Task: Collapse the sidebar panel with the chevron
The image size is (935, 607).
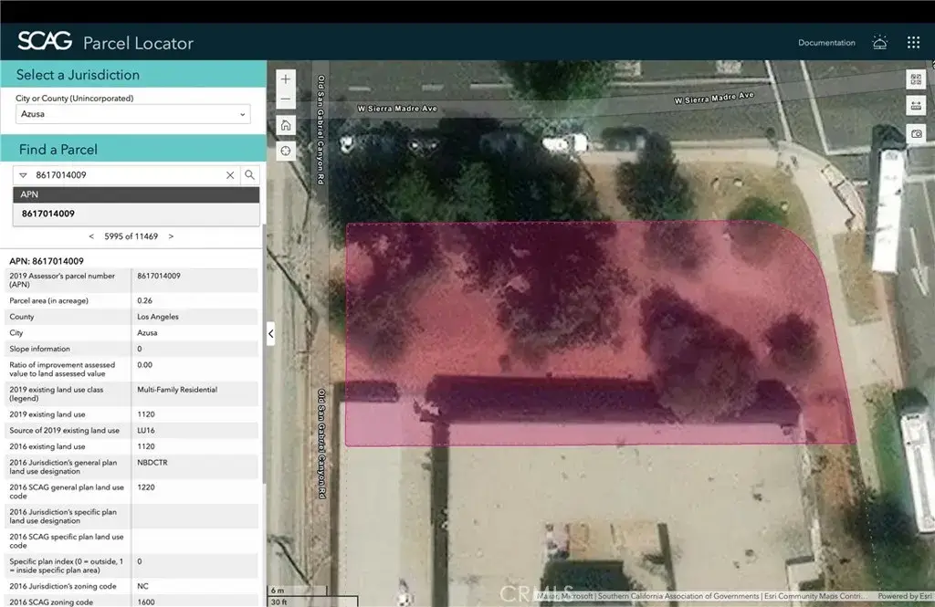Action: (270, 333)
